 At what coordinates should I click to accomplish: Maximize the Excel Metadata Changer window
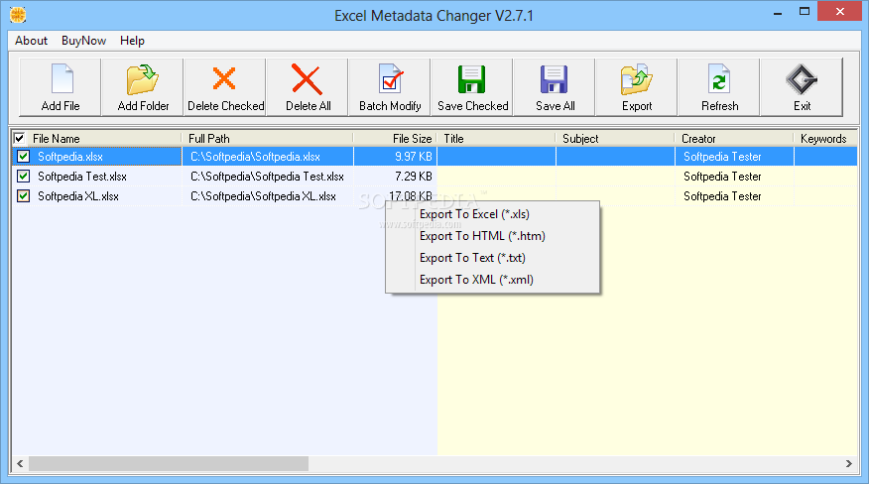point(805,12)
